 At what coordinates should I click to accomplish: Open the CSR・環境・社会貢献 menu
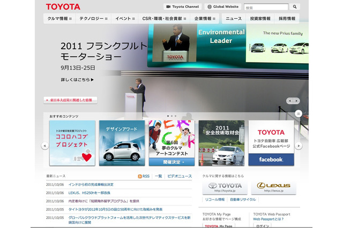[x=164, y=19]
